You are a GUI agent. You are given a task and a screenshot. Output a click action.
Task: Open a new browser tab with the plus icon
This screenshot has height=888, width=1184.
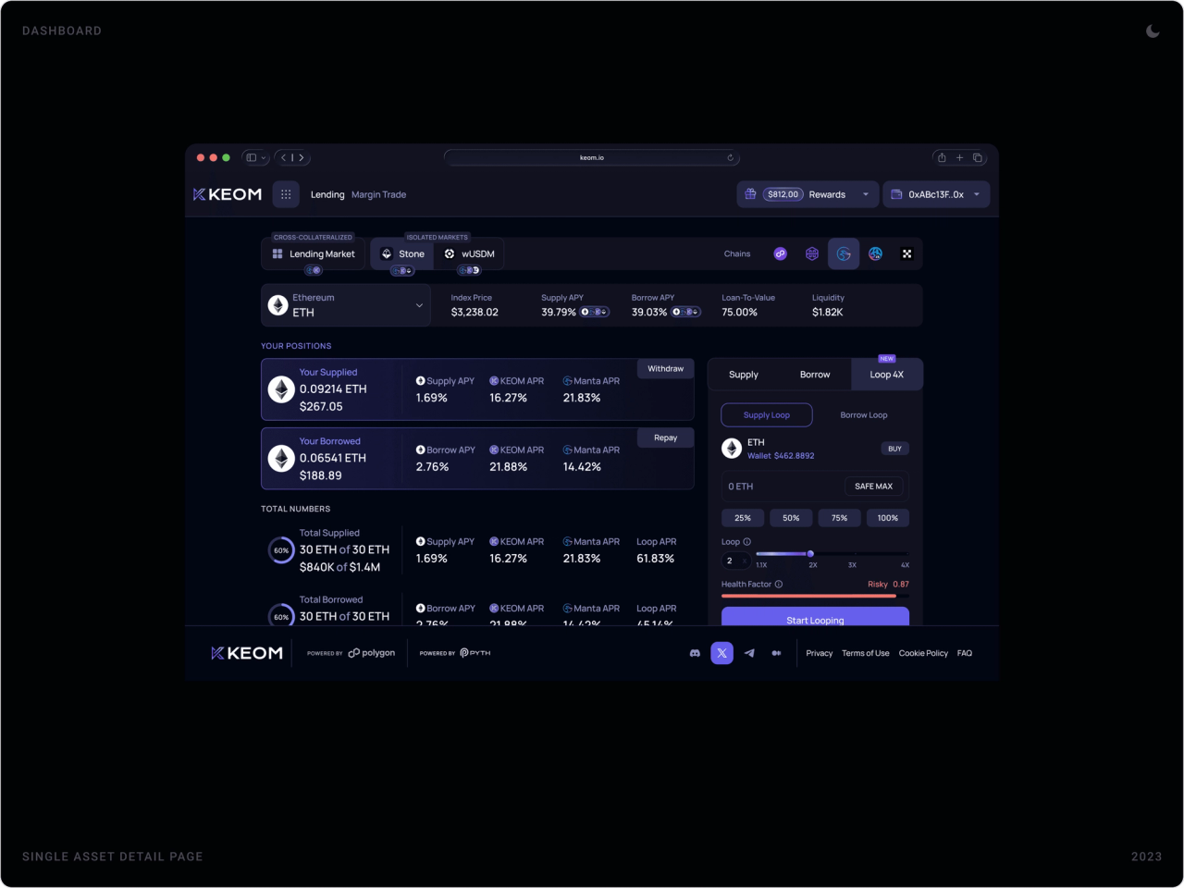point(959,157)
